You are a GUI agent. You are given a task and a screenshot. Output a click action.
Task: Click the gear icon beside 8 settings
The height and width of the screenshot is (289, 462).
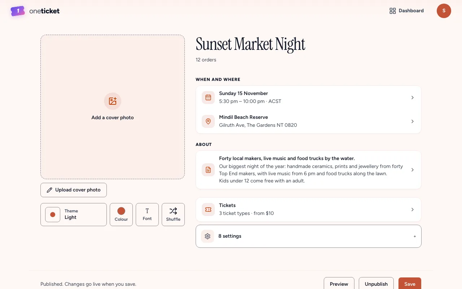(x=208, y=236)
